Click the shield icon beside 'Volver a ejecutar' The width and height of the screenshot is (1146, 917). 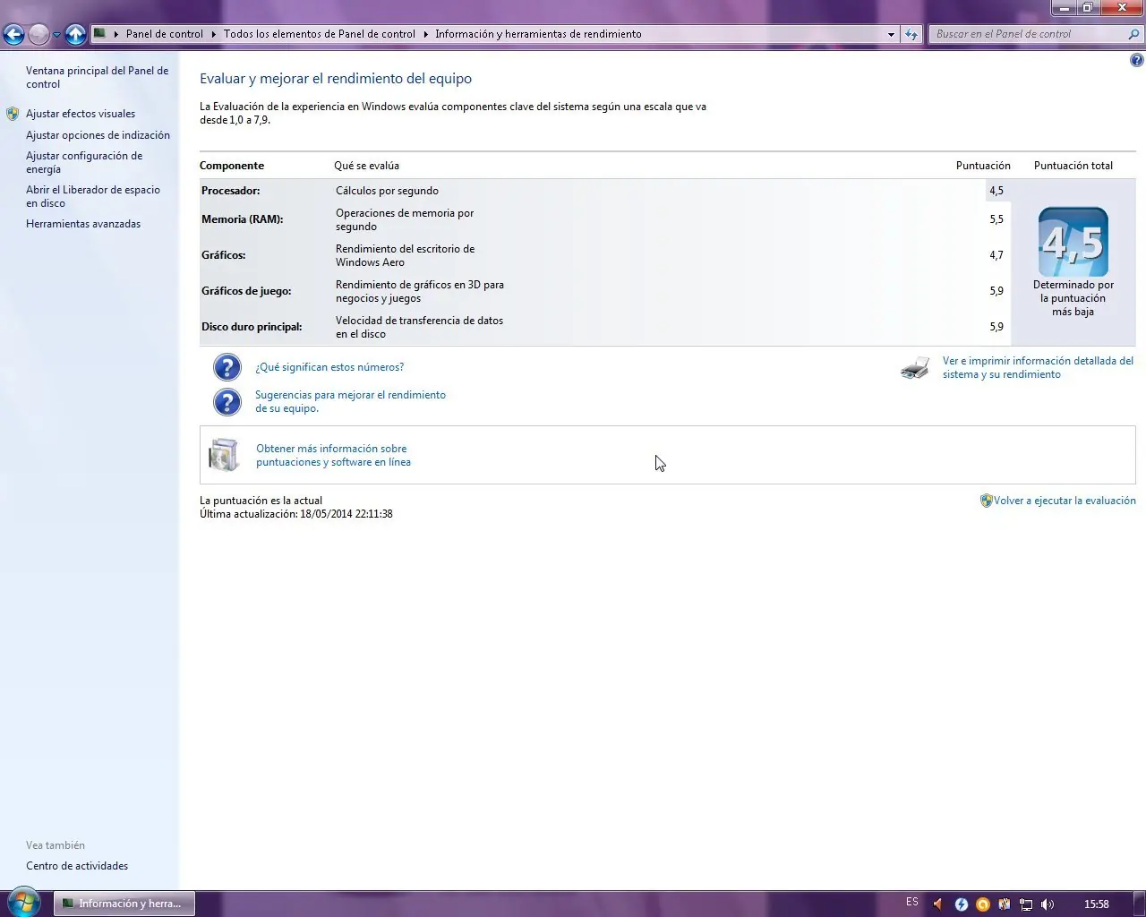point(987,501)
